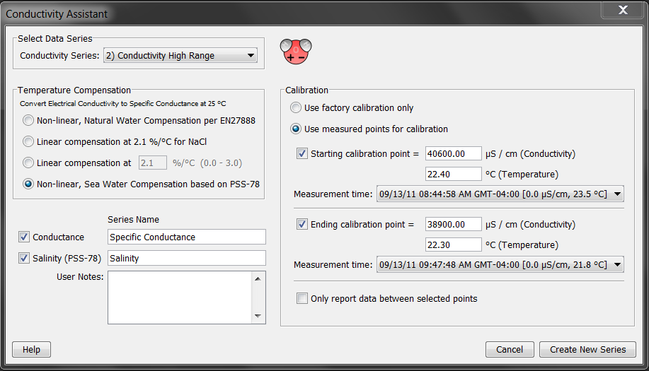Select Use factory calibration only
The image size is (649, 371).
click(x=296, y=108)
